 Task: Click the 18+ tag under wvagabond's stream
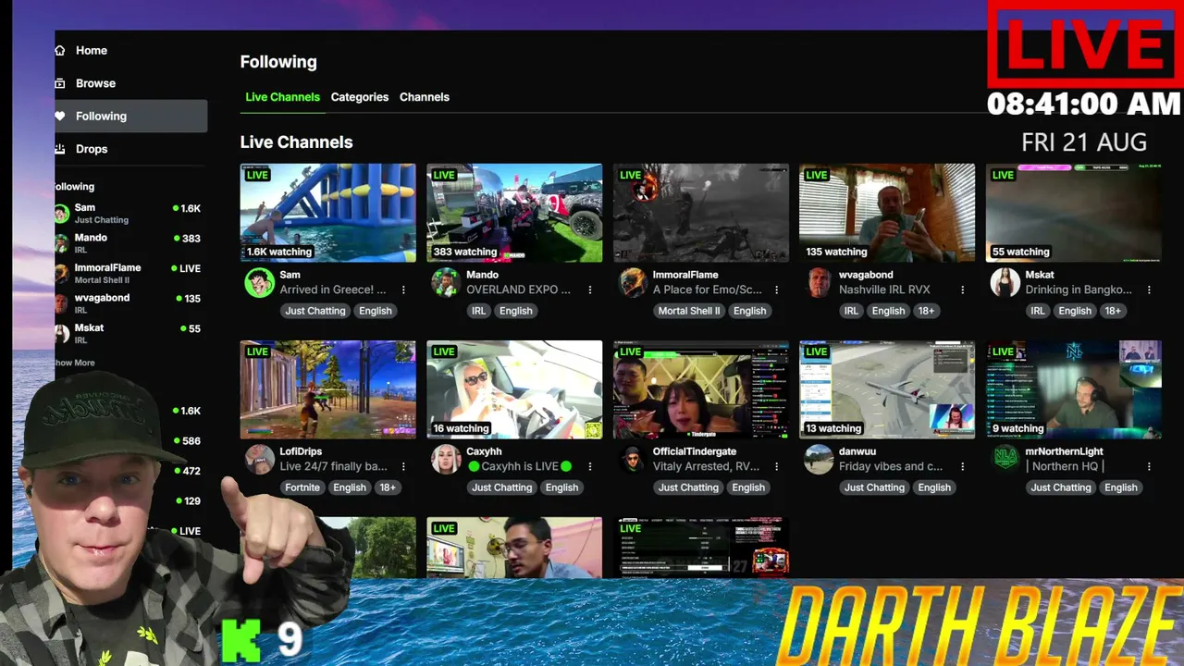coord(926,311)
